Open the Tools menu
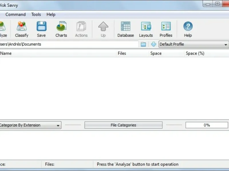Image resolution: width=229 pixels, height=171 pixels. coord(36,15)
